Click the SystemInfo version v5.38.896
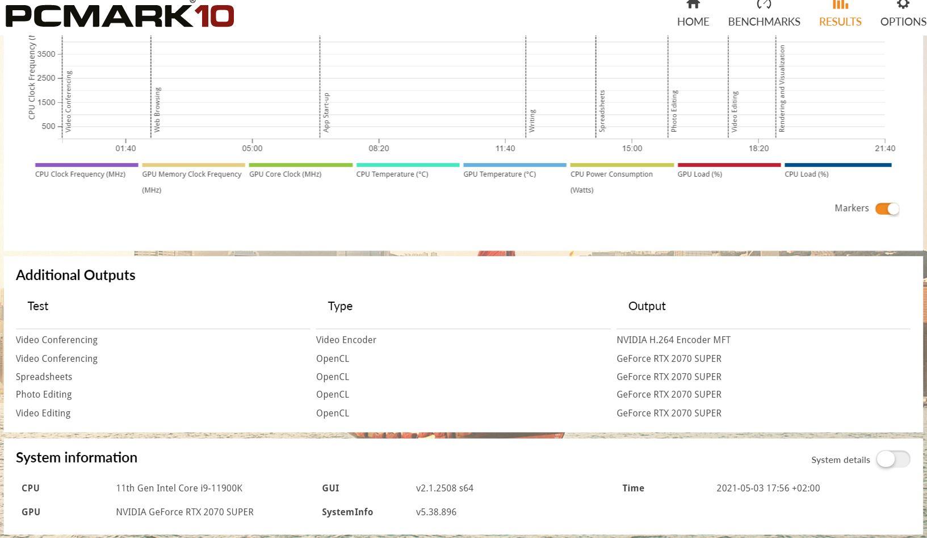The width and height of the screenshot is (927, 538). 436,512
